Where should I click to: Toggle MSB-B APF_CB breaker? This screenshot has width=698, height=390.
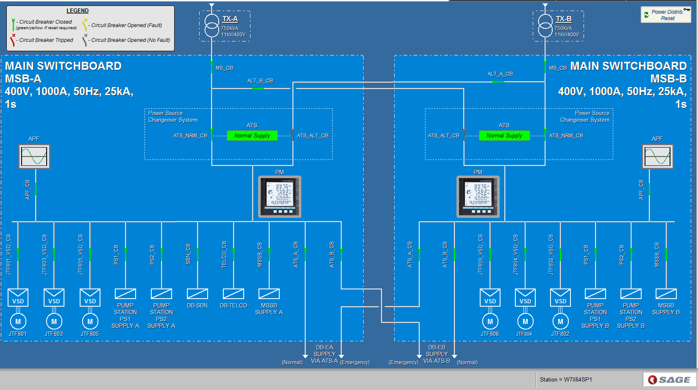pos(649,190)
